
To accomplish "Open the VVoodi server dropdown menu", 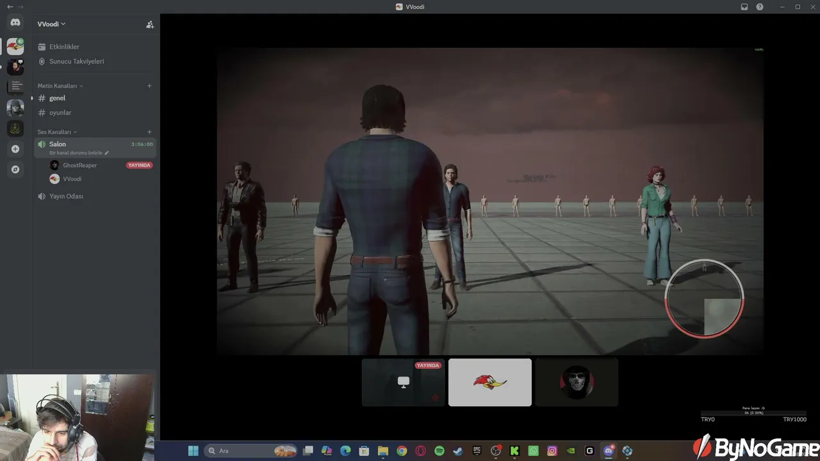I will coord(51,24).
